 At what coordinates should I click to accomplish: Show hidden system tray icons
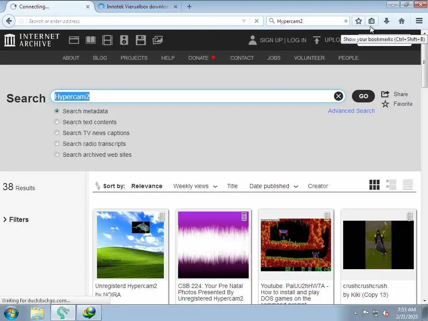(x=355, y=313)
